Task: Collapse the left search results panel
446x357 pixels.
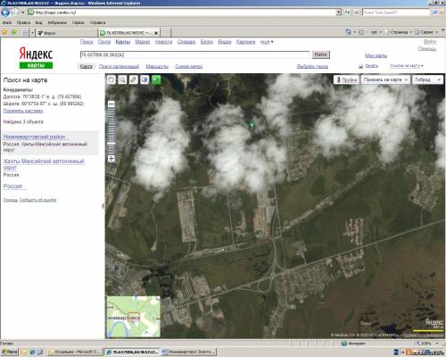Action: [x=103, y=206]
